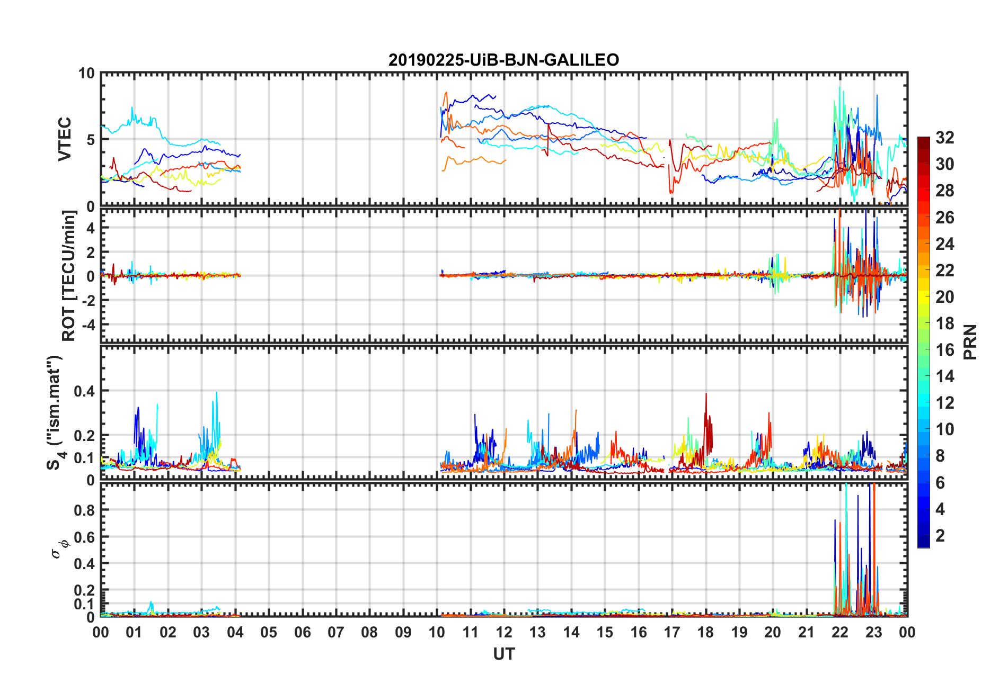
Task: Click colorbar tick label 28
Action: pyautogui.click(x=945, y=191)
